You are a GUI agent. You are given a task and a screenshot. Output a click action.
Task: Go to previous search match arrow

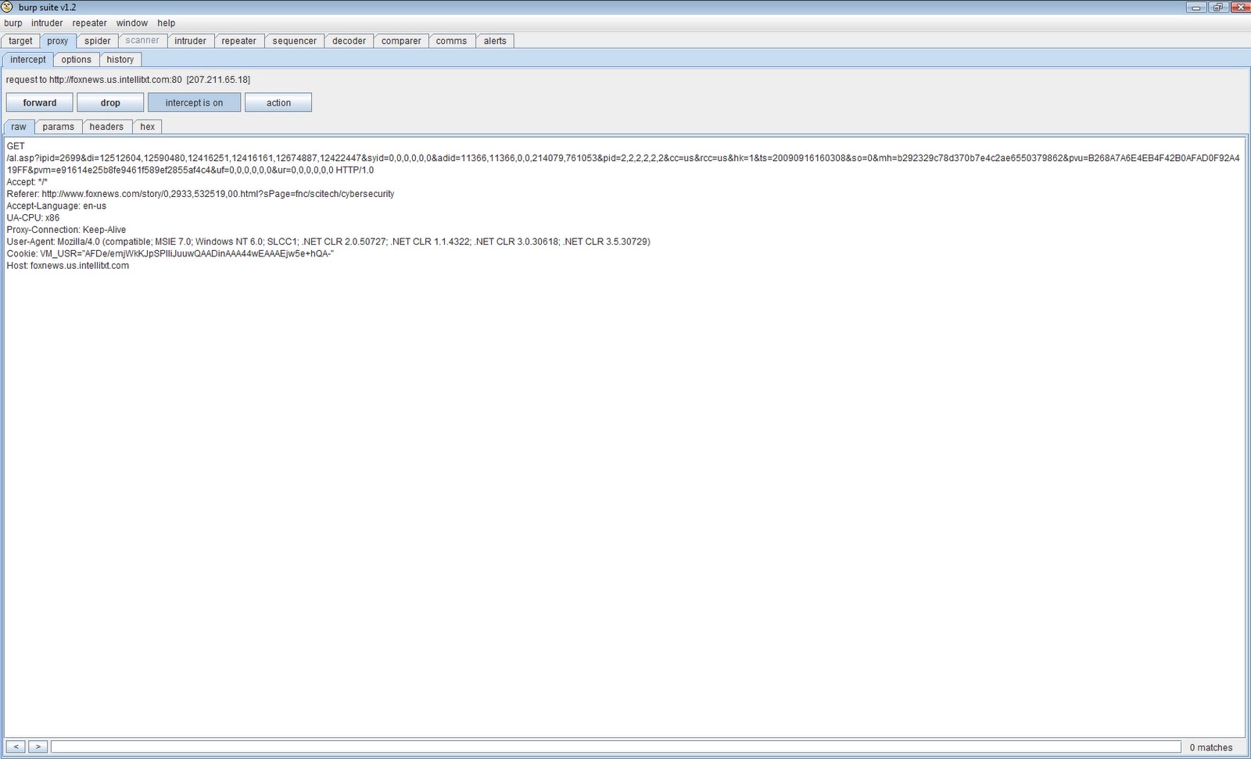[x=16, y=747]
